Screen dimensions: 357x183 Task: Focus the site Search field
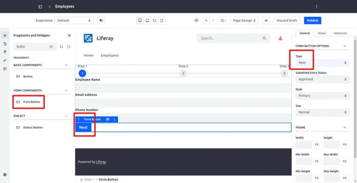point(233,38)
